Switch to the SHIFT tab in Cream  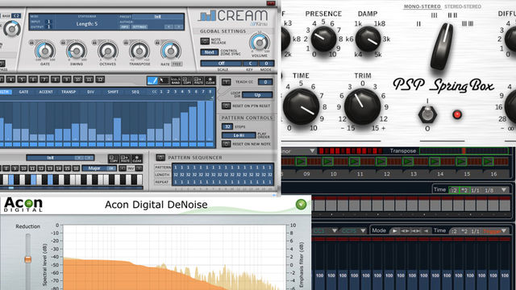point(113,92)
